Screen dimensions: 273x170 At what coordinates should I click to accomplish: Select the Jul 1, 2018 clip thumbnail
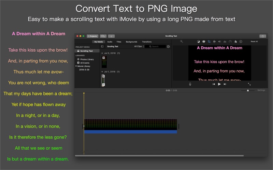coord(103,80)
